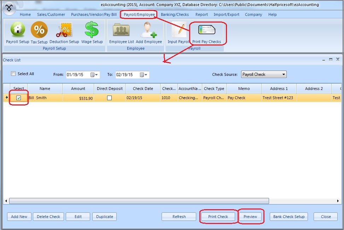Image resolution: width=344 pixels, height=230 pixels.
Task: Click the Wage Setup dollar icon
Action: click(92, 30)
